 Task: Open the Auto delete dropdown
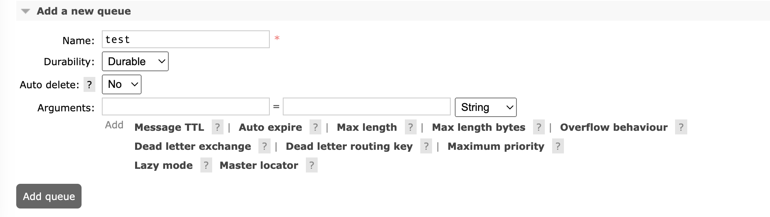click(122, 84)
